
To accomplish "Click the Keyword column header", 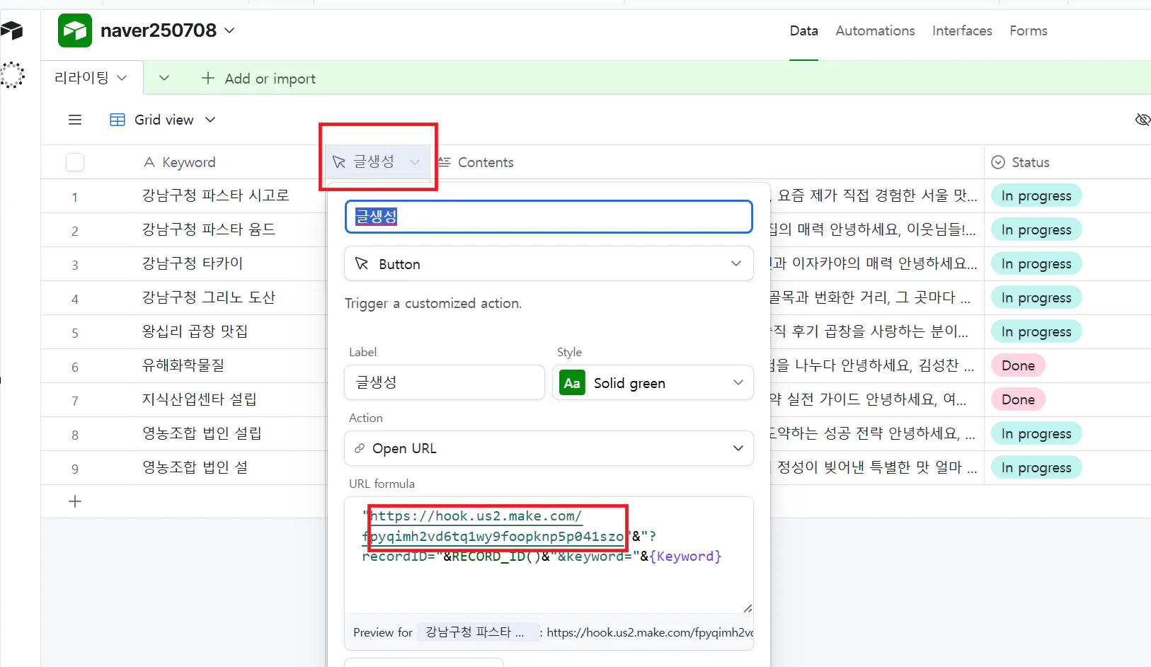I will click(188, 162).
